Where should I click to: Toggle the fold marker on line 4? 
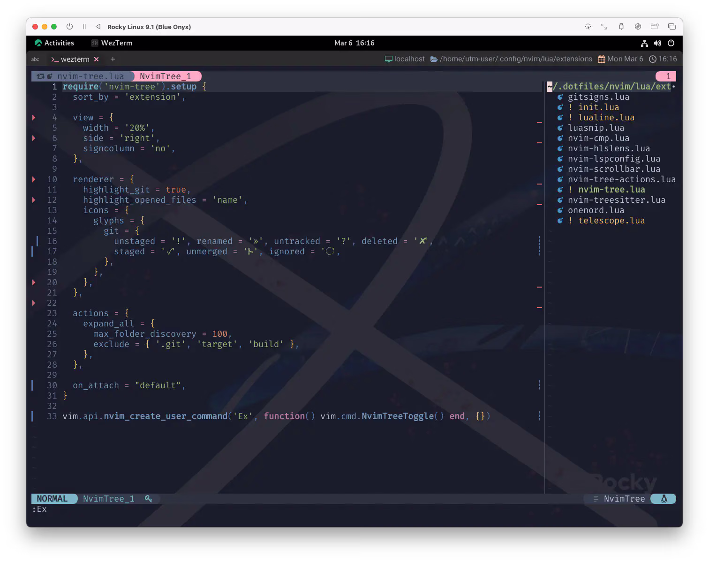[x=33, y=118]
